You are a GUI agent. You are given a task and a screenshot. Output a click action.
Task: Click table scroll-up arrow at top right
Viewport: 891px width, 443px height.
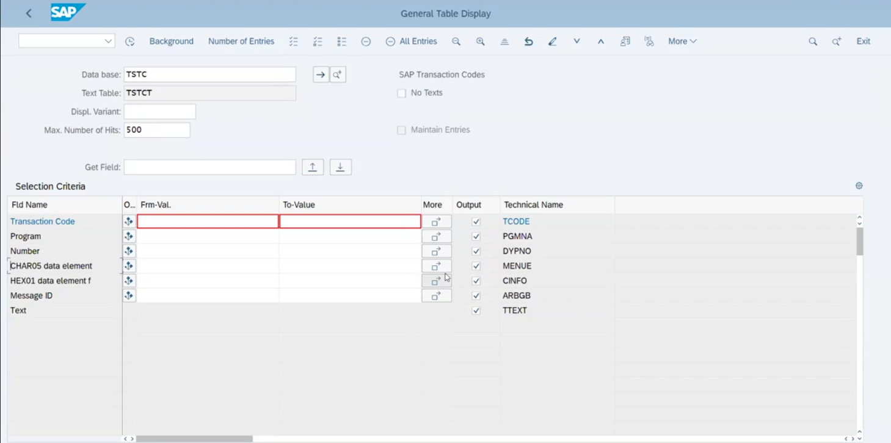(x=860, y=218)
